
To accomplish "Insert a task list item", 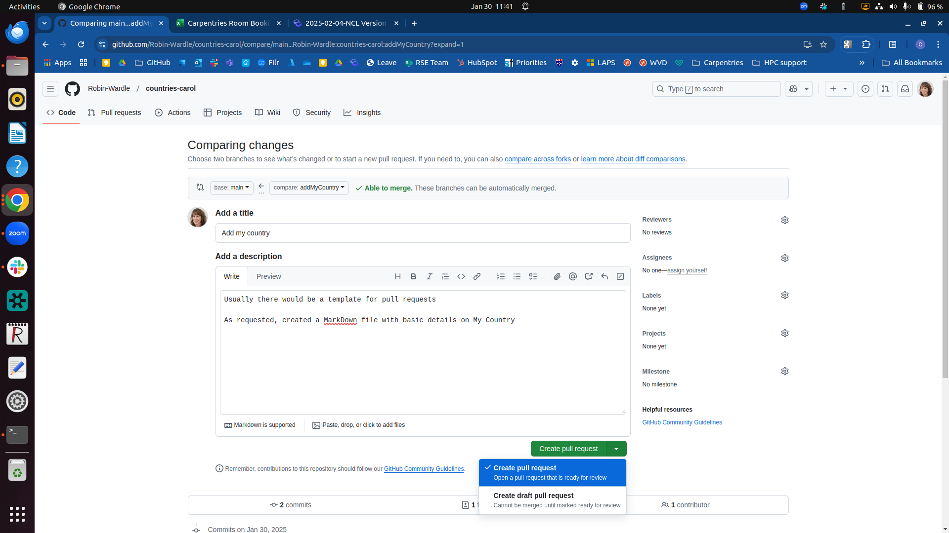I will (x=533, y=276).
